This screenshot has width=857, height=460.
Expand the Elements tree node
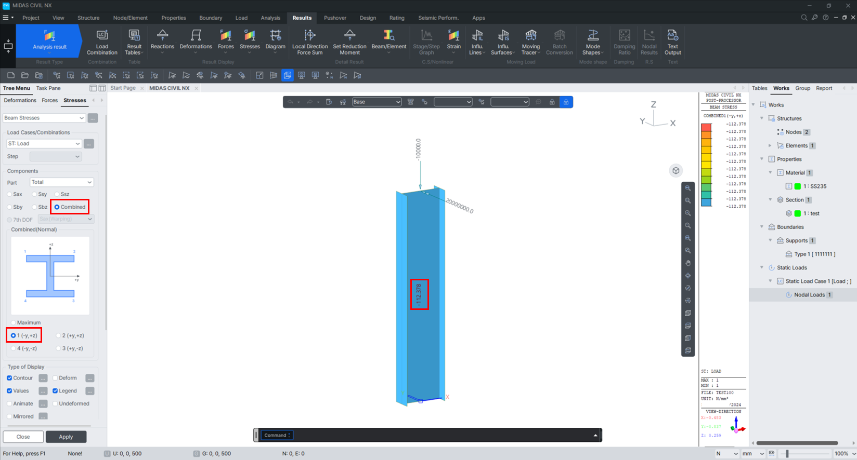pyautogui.click(x=770, y=145)
